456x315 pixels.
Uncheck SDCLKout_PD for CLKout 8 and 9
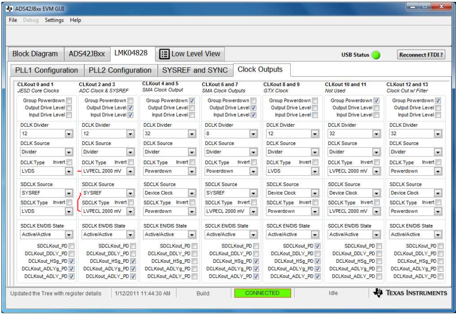(x=318, y=246)
